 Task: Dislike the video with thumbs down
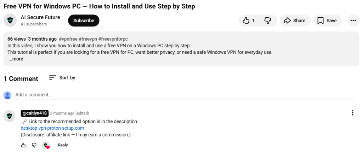[268, 21]
